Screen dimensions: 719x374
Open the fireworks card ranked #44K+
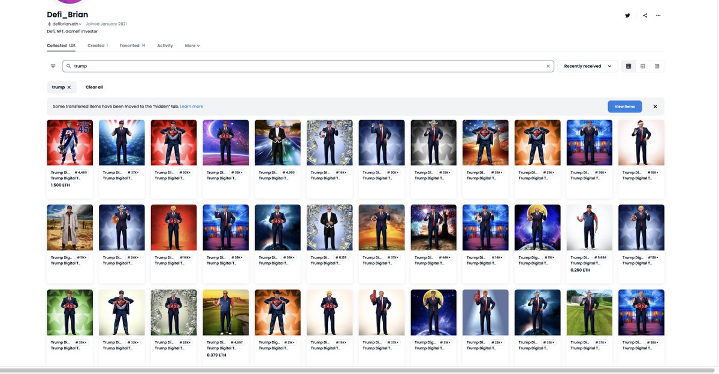tap(433, 244)
